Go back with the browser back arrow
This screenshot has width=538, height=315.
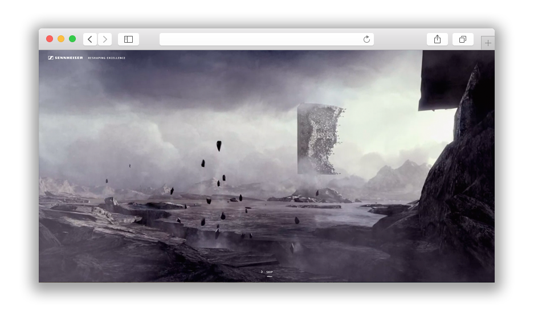(90, 39)
